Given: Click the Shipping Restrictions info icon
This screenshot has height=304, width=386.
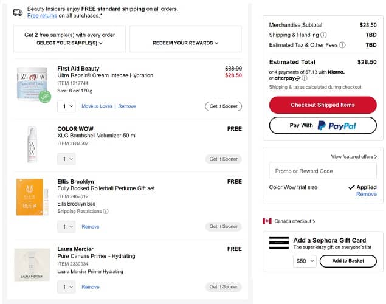Looking at the screenshot, I should pos(106,212).
